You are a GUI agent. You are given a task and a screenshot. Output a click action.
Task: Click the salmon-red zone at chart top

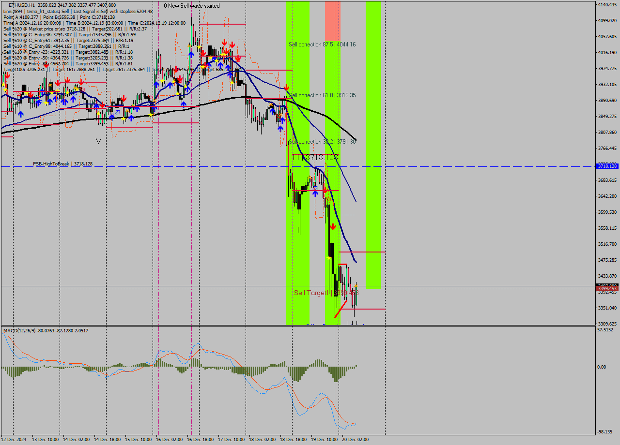click(x=332, y=21)
